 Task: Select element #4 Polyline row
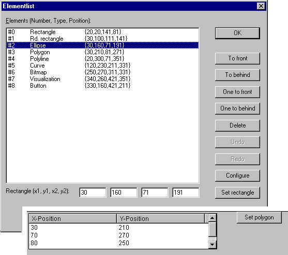103,59
